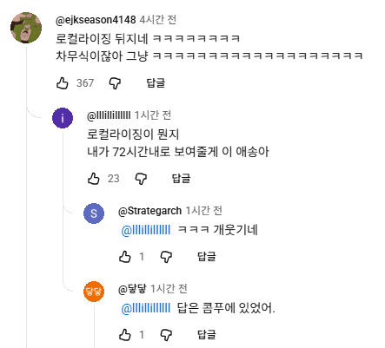Dislike the @ejkseason4148 comment
Viewport: 385px width, 348px height.
coord(115,83)
